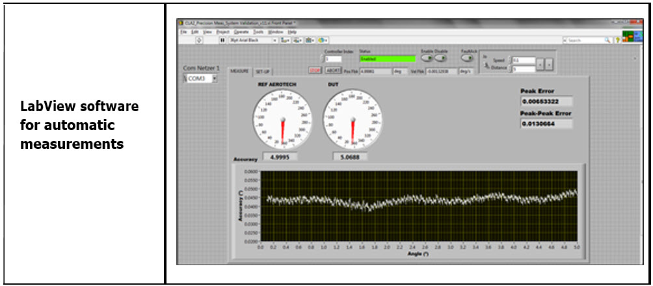Click the 5.0688 DUT readout
The image size is (653, 286).
coord(351,157)
